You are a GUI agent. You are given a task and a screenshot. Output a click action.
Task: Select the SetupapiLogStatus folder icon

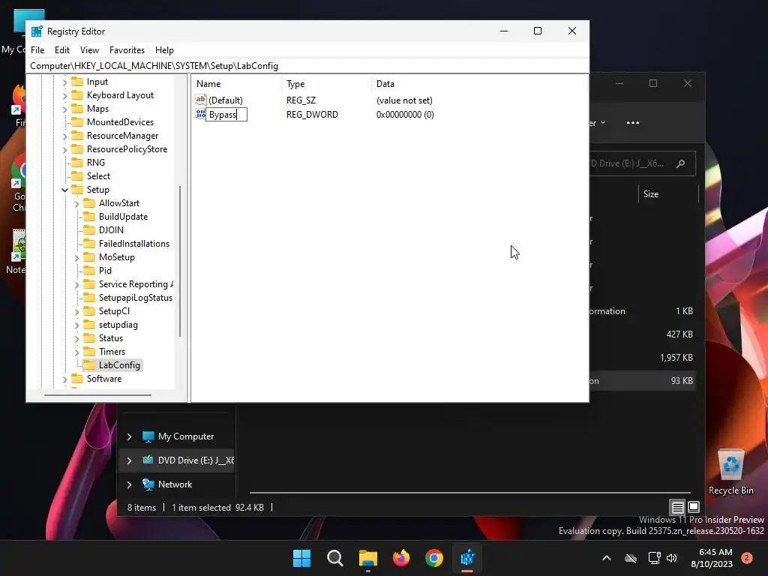89,297
